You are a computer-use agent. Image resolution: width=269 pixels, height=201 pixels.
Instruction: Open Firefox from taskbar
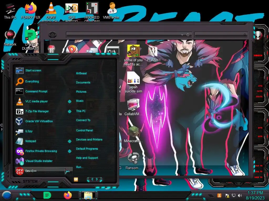coord(68,195)
